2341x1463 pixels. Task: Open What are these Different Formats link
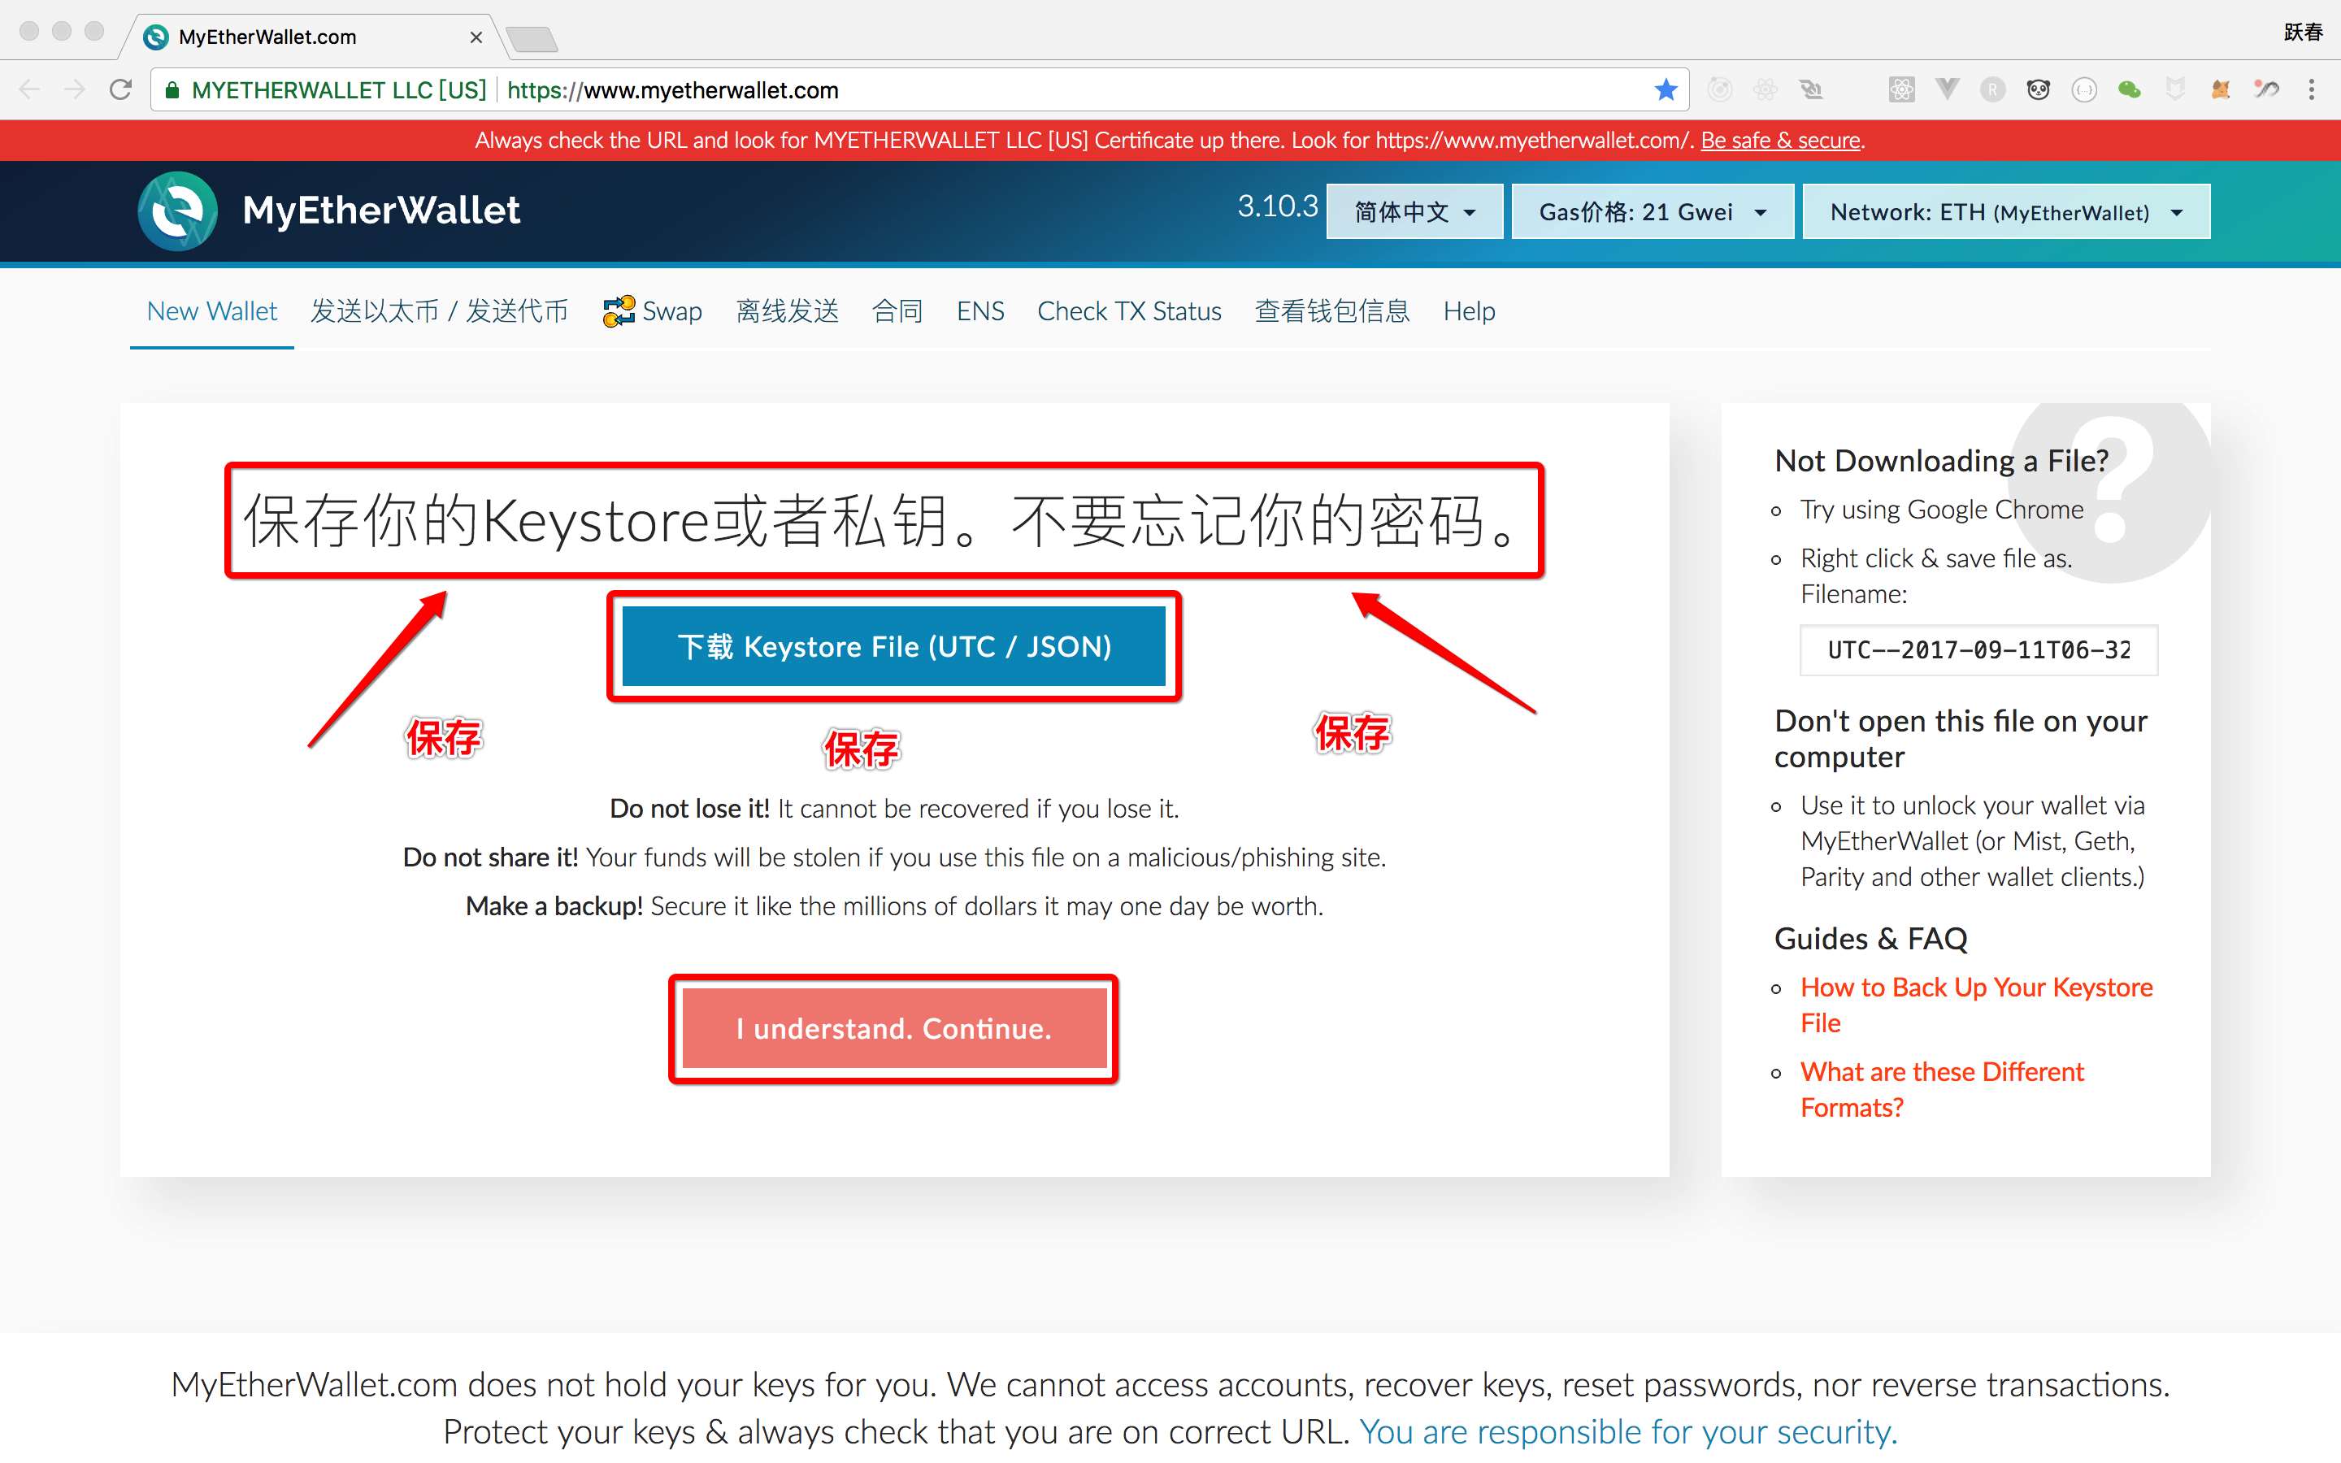[1941, 1089]
